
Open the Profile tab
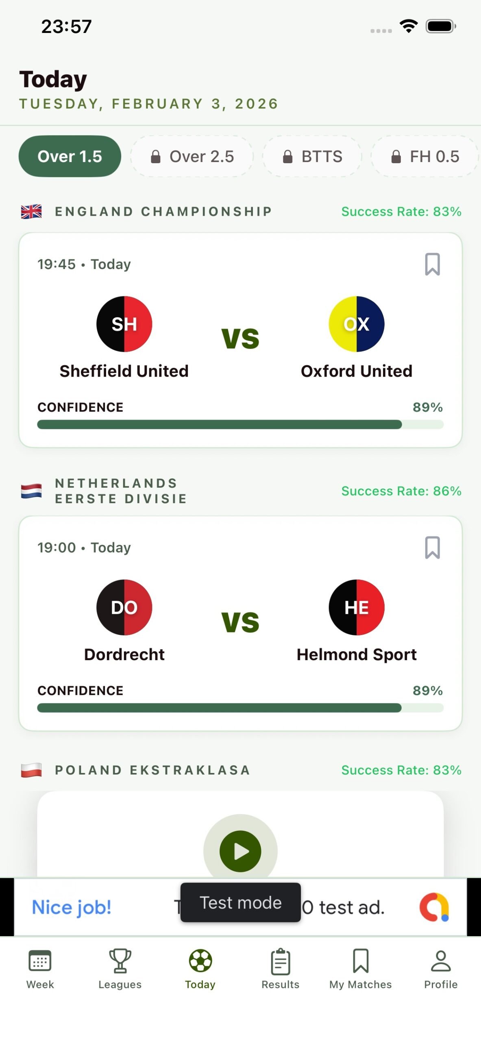[441, 969]
